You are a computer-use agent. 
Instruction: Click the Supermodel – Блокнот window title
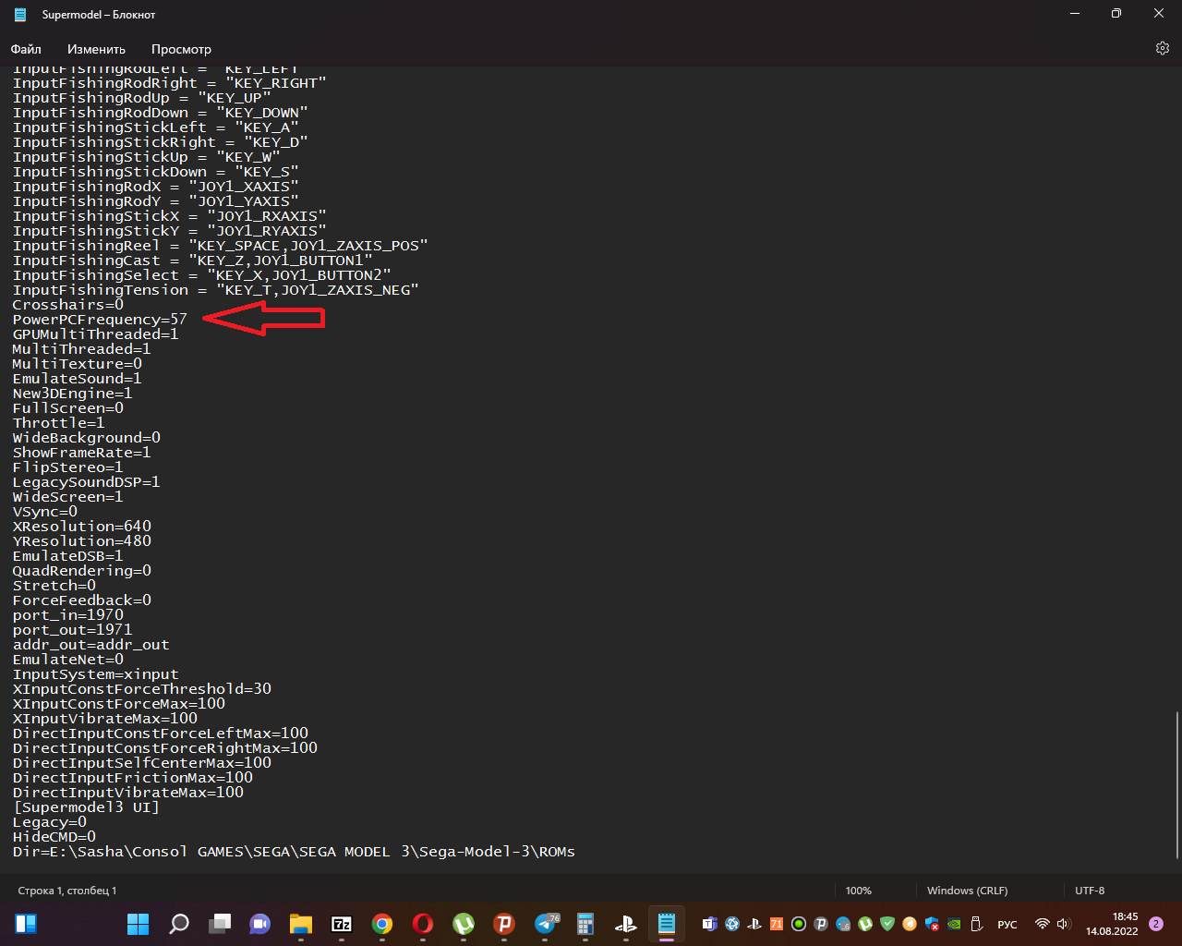coord(99,15)
